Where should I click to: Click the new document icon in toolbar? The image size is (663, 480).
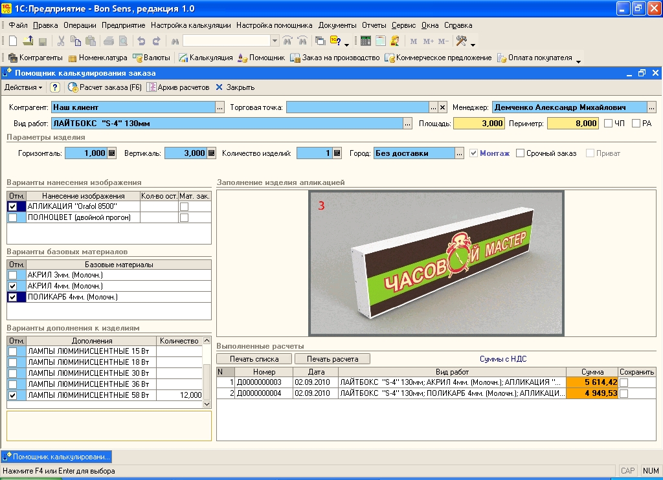(x=12, y=41)
